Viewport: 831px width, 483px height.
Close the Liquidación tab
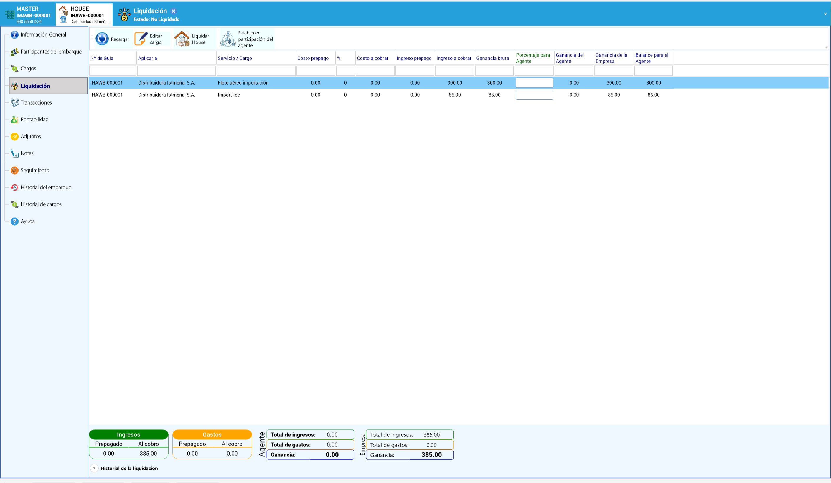pos(174,11)
